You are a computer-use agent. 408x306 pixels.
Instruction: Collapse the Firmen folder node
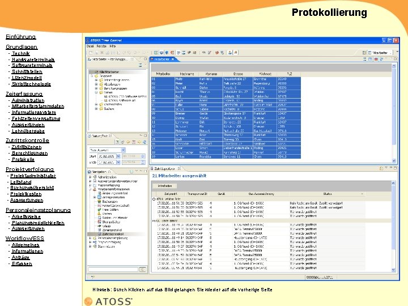click(x=96, y=92)
